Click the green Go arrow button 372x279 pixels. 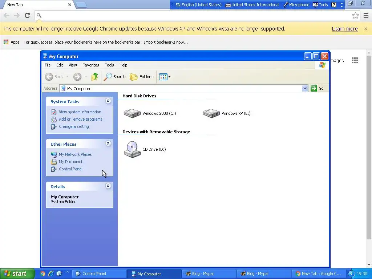point(314,88)
